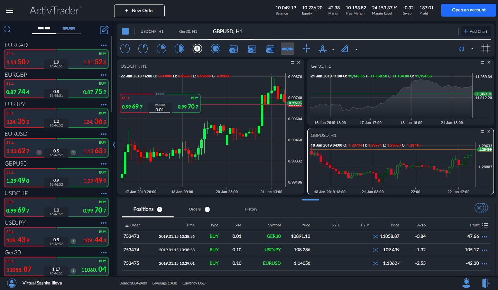
Task: Open positions table column settings icon
Action: point(485,225)
